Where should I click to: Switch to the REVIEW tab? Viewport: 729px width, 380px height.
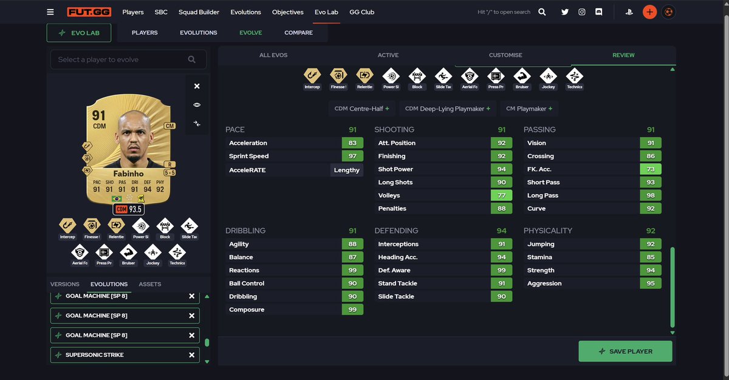(623, 55)
